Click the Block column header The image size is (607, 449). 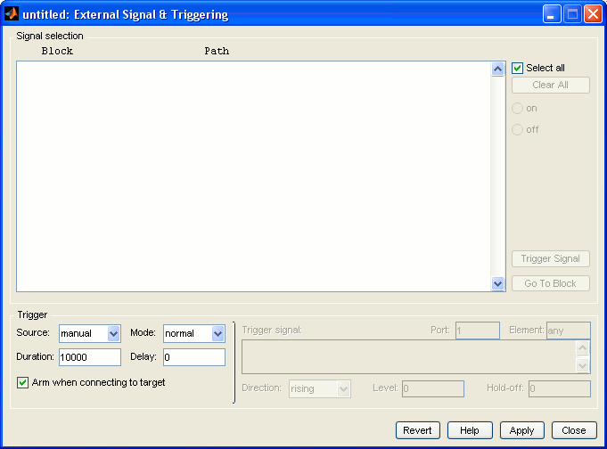click(57, 51)
